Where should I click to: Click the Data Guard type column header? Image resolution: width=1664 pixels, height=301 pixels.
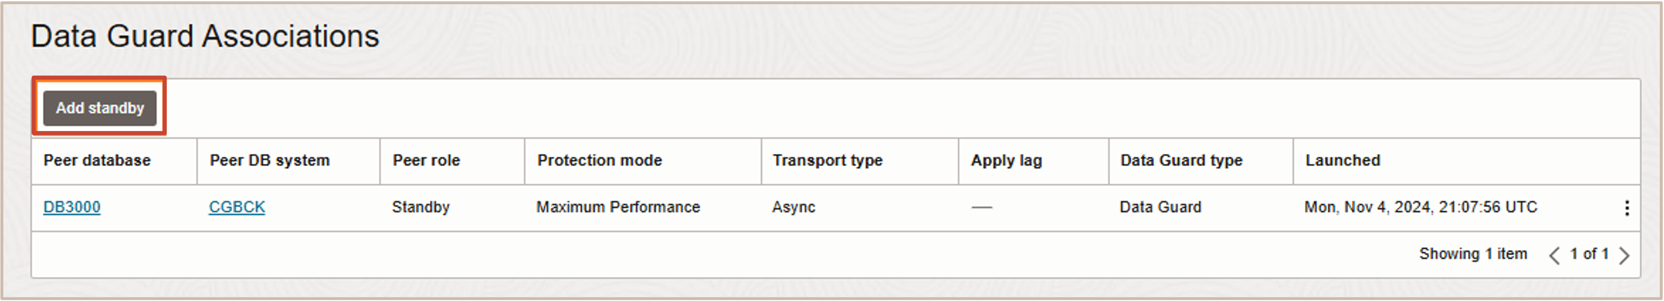coord(1181,160)
